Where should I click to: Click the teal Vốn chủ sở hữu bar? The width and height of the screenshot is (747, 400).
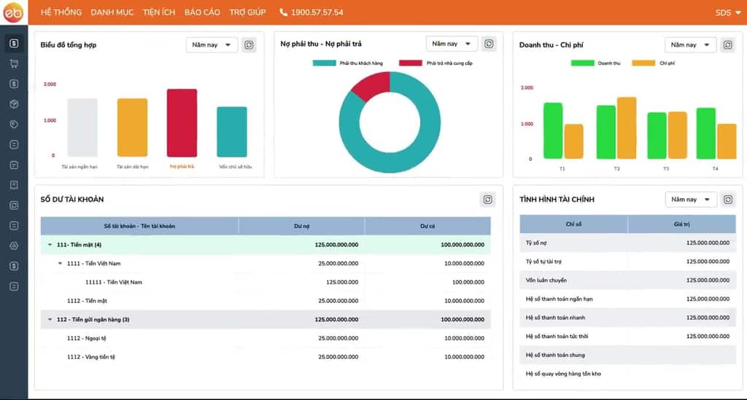pyautogui.click(x=232, y=132)
